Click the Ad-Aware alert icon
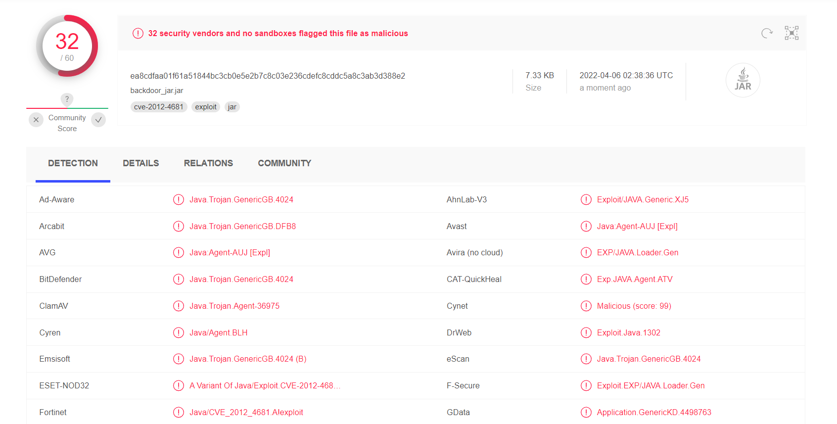 179,199
